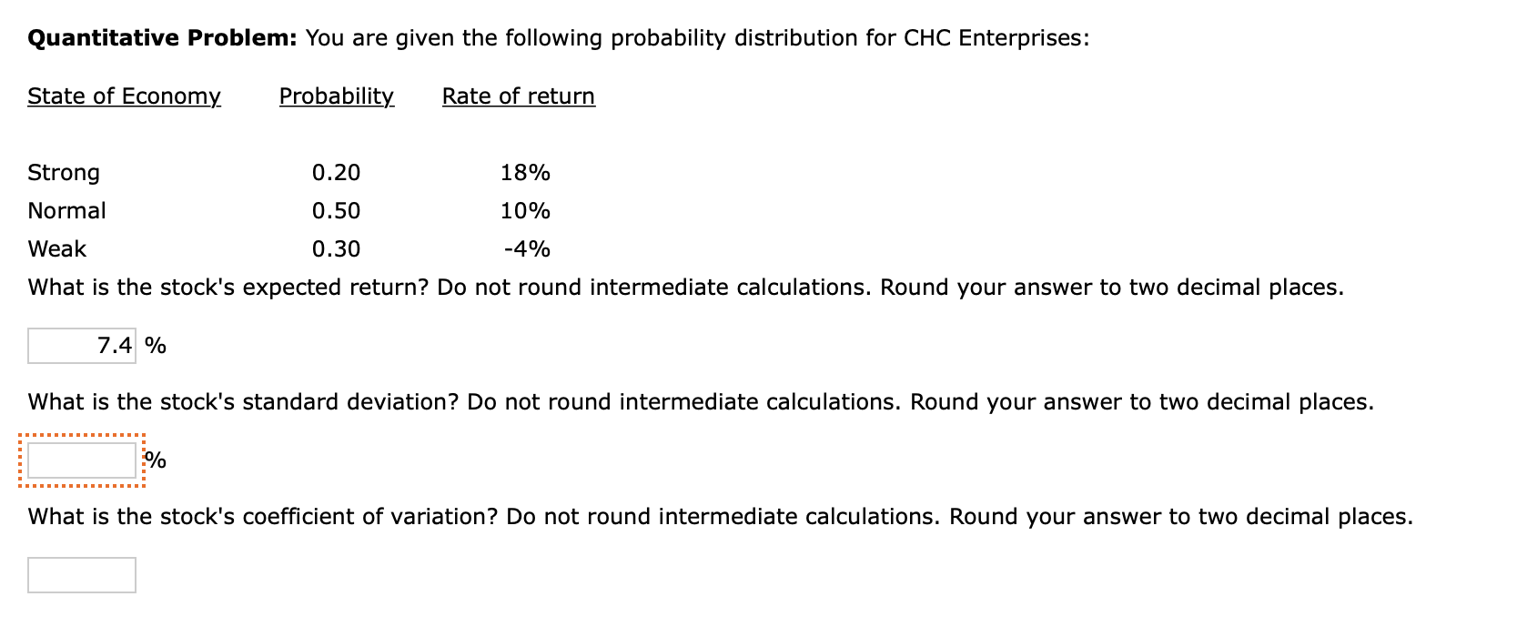Click the -4% rate of return value

click(x=528, y=248)
